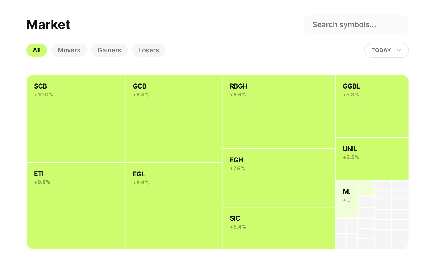Select the ETI +9.8% tile
Screen dimensions: 433x269
coord(76,205)
